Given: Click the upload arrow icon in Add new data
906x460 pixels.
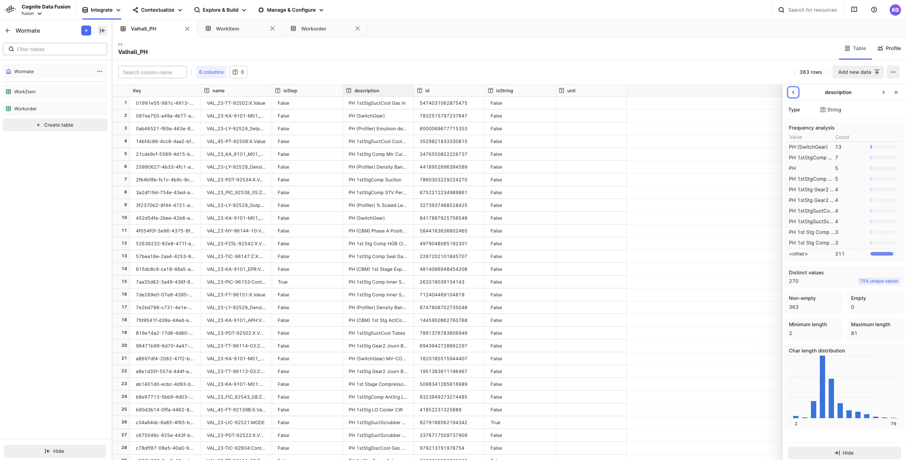Looking at the screenshot, I should [877, 72].
